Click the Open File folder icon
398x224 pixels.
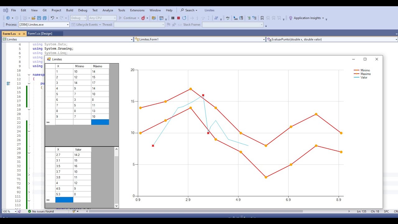pyautogui.click(x=34, y=18)
